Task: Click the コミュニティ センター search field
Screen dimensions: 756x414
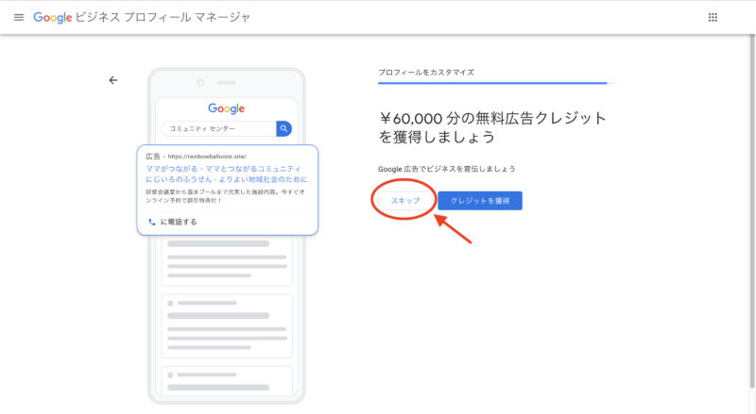Action: tap(219, 128)
